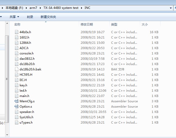Expand the arrow after 本地磁盘 (F:)
The height and width of the screenshot is (138, 176).
(26, 8)
